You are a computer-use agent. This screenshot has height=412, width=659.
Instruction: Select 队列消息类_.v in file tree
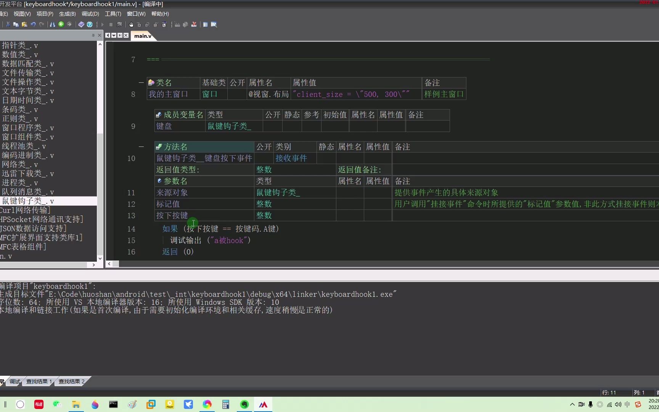28,192
